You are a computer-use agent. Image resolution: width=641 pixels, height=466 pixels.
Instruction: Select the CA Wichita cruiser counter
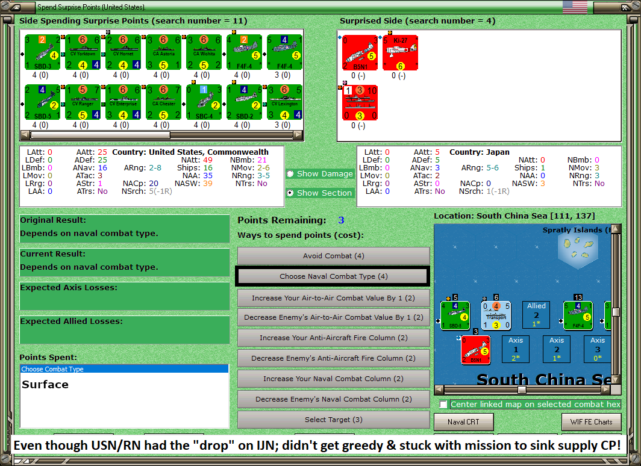tap(204, 52)
